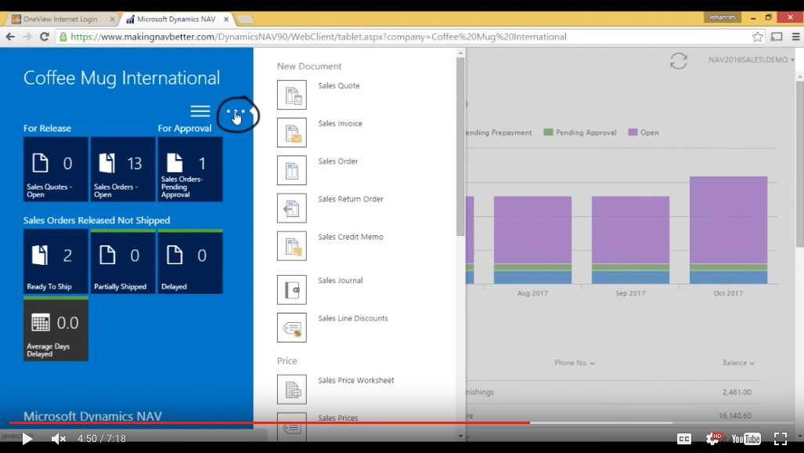Click the three-dots more actions button
The image size is (804, 453).
coord(236,112)
